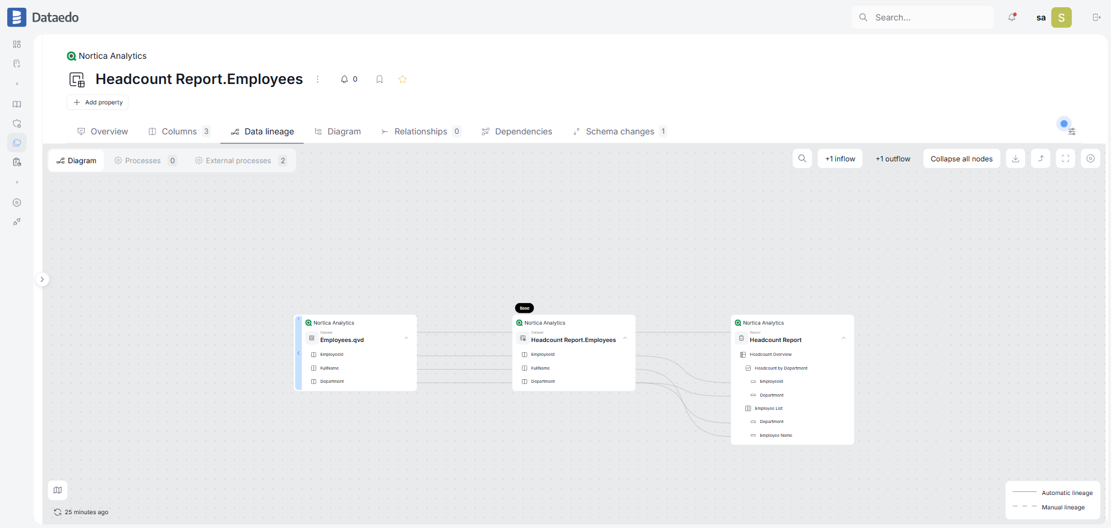Screen dimensions: 1111x528
Task: Open the user avatar S
Action: (x=1061, y=17)
